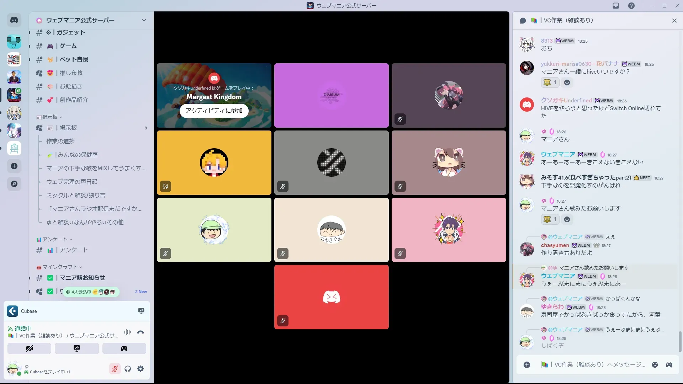The width and height of the screenshot is (683, 384).
Task: Open the ゲーム text channel
Action: click(68, 46)
